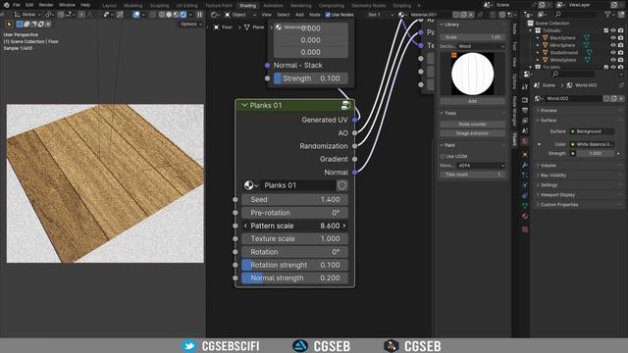
Task: Open the Tool properties tab icon
Action: [525, 87]
